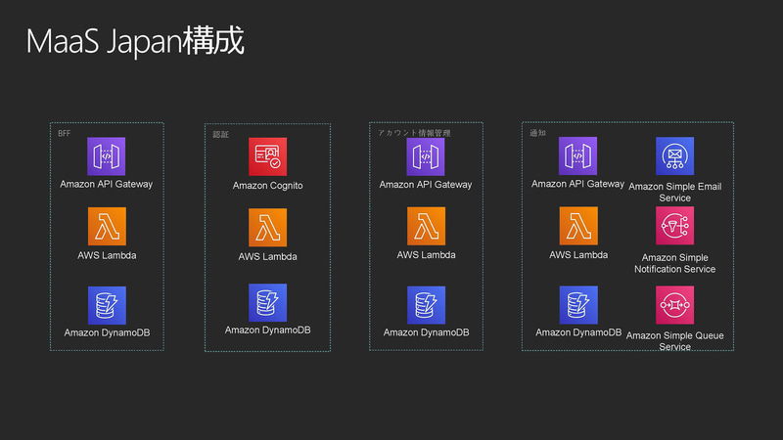Image resolution: width=783 pixels, height=440 pixels.
Task: Select the アカウント情報管理 group label
Action: click(x=414, y=133)
